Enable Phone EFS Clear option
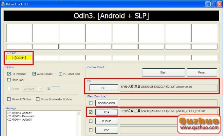Screen dimensions: 223x136 point(9,99)
